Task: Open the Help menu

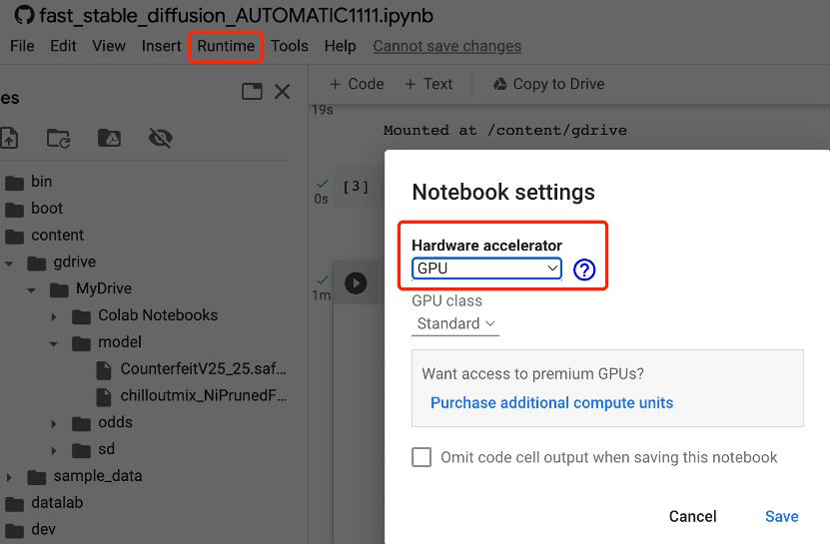Action: [x=340, y=46]
